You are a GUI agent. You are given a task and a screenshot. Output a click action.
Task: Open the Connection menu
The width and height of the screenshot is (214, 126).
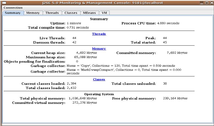coord(13,8)
